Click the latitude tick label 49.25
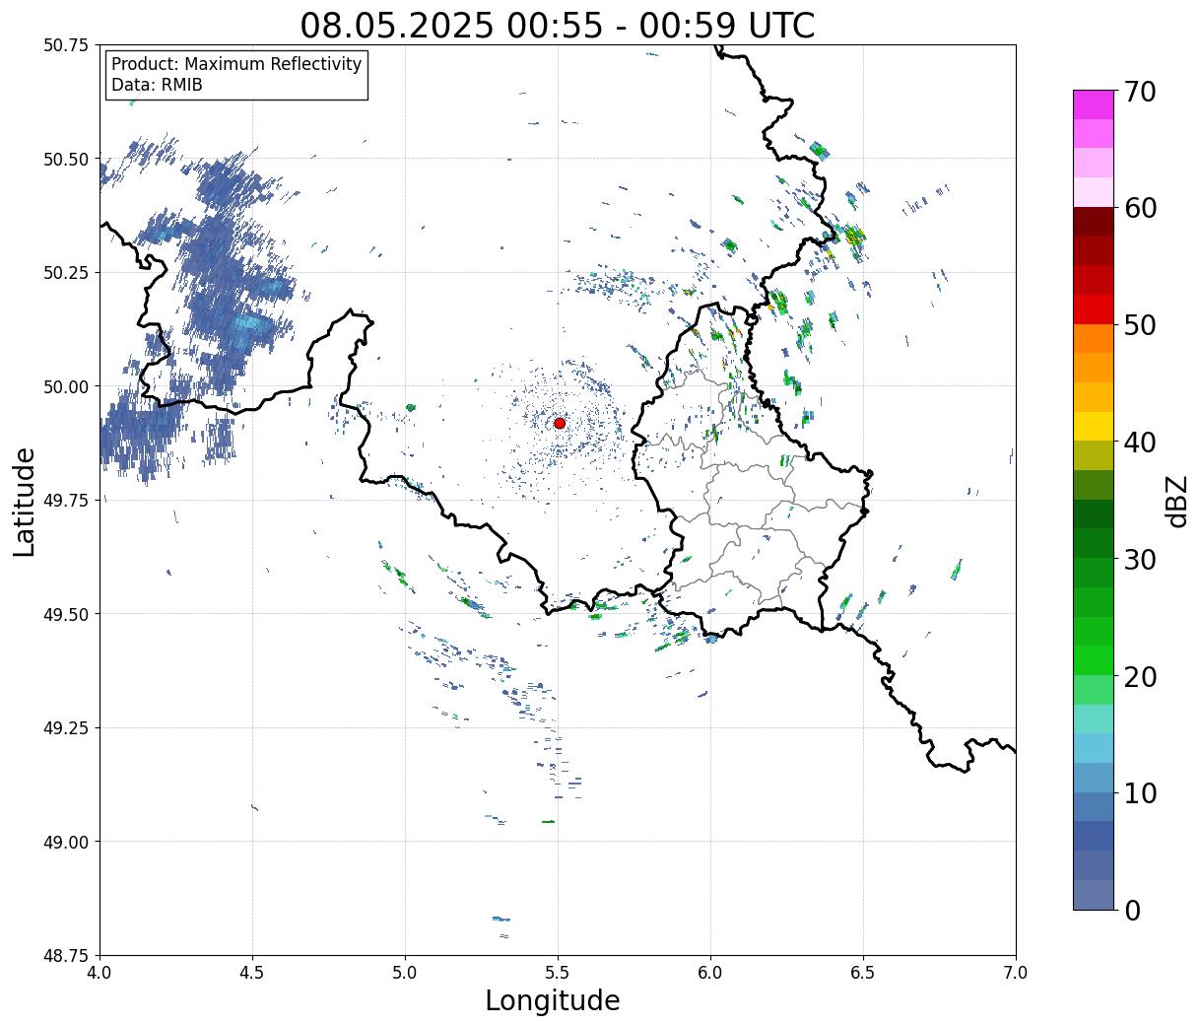 coord(66,728)
